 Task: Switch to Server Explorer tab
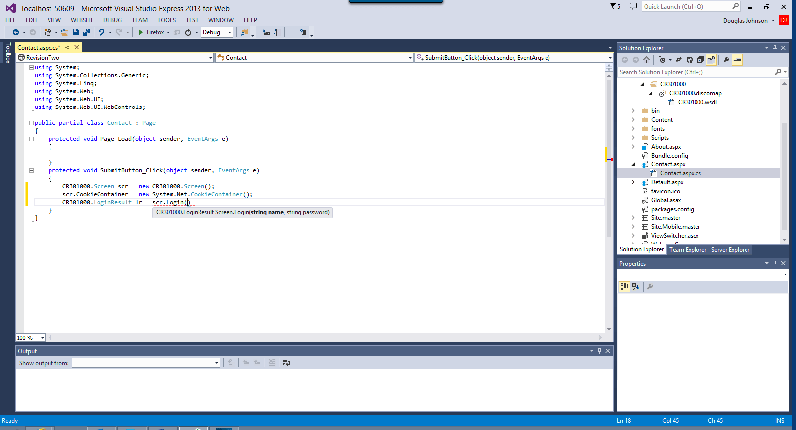(730, 250)
